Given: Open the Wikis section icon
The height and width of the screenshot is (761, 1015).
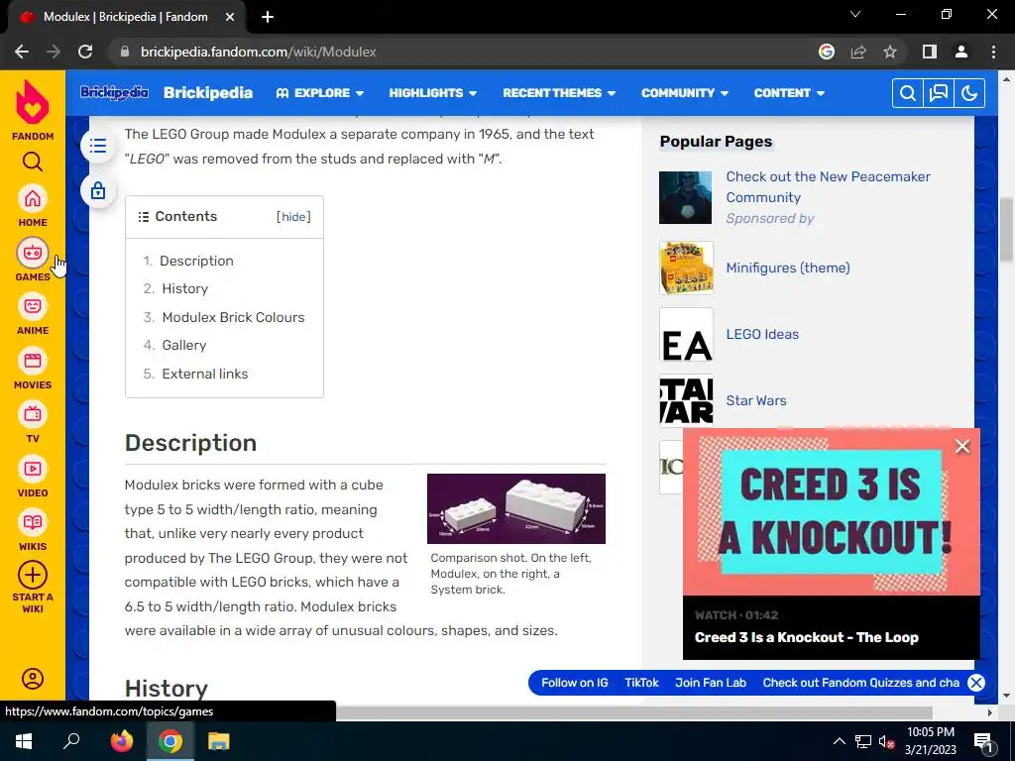Looking at the screenshot, I should 33,522.
